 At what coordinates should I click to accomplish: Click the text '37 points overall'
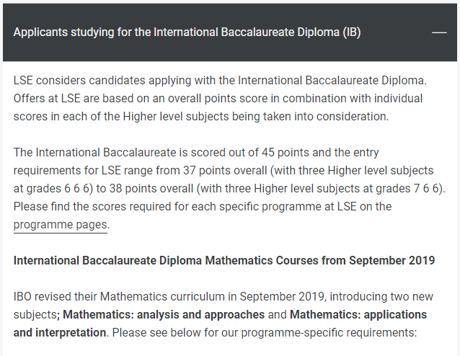pos(225,171)
